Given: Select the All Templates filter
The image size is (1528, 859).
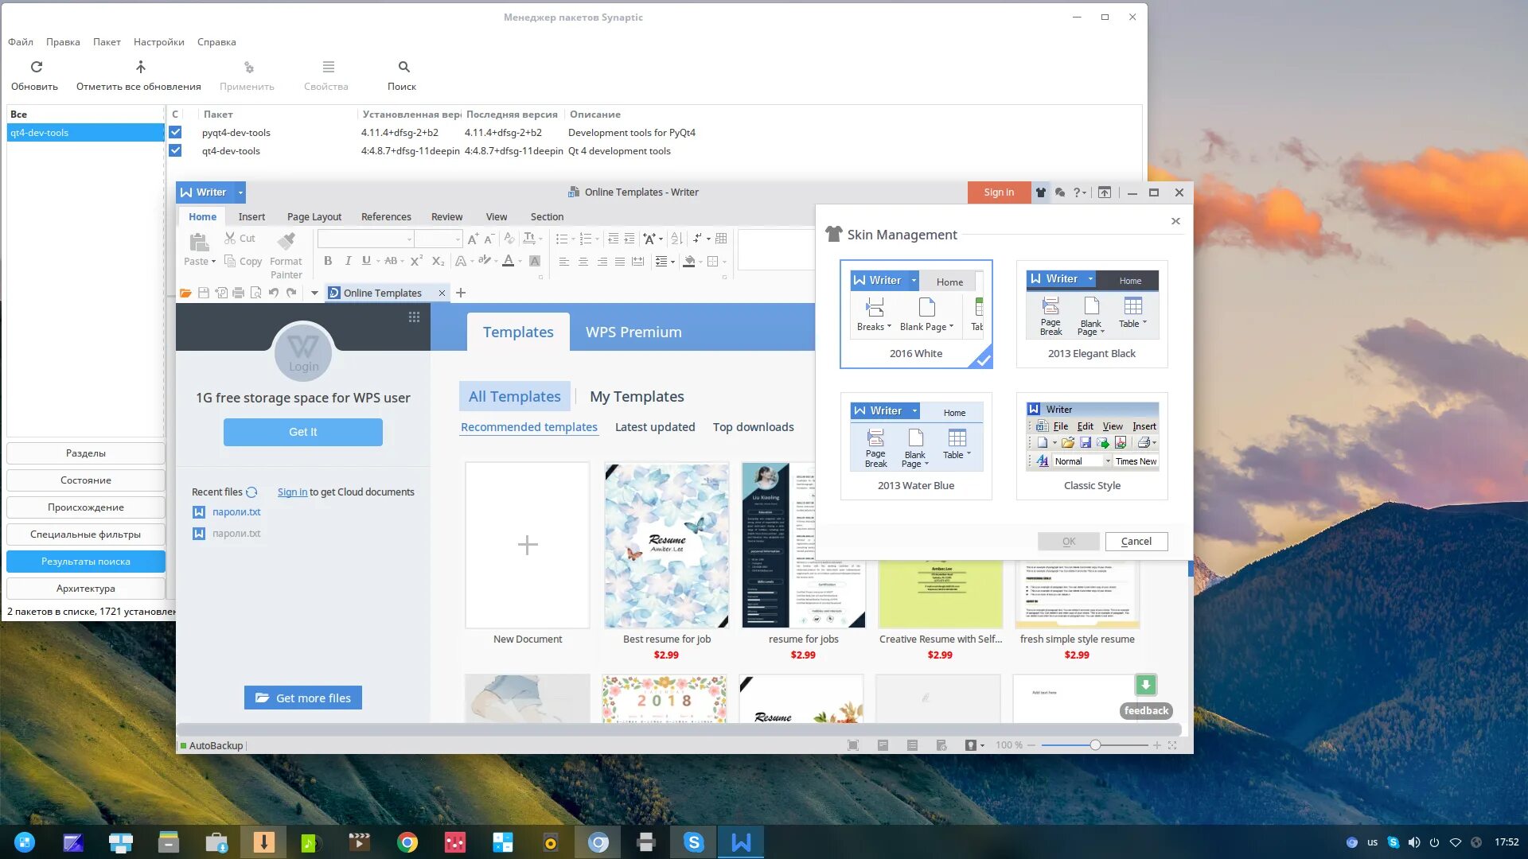Looking at the screenshot, I should click(x=514, y=396).
